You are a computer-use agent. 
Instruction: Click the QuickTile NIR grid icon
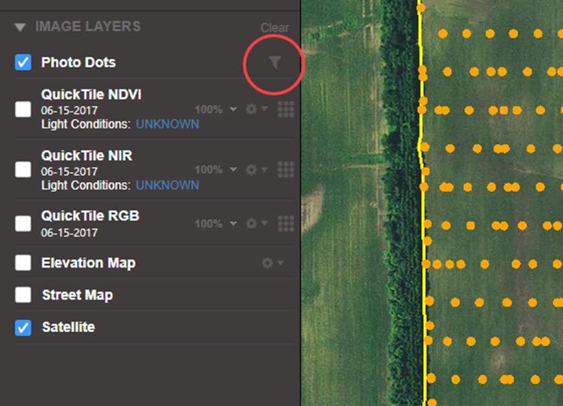tap(285, 169)
